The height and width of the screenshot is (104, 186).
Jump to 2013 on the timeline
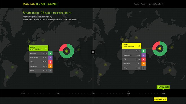point(58,93)
